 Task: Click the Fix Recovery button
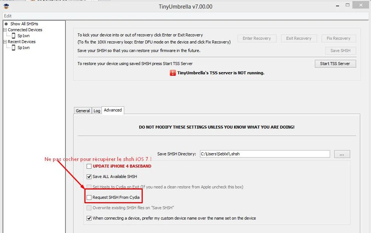click(x=339, y=38)
